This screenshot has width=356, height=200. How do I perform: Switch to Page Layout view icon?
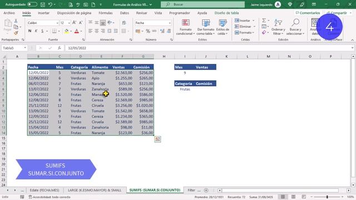(293, 197)
